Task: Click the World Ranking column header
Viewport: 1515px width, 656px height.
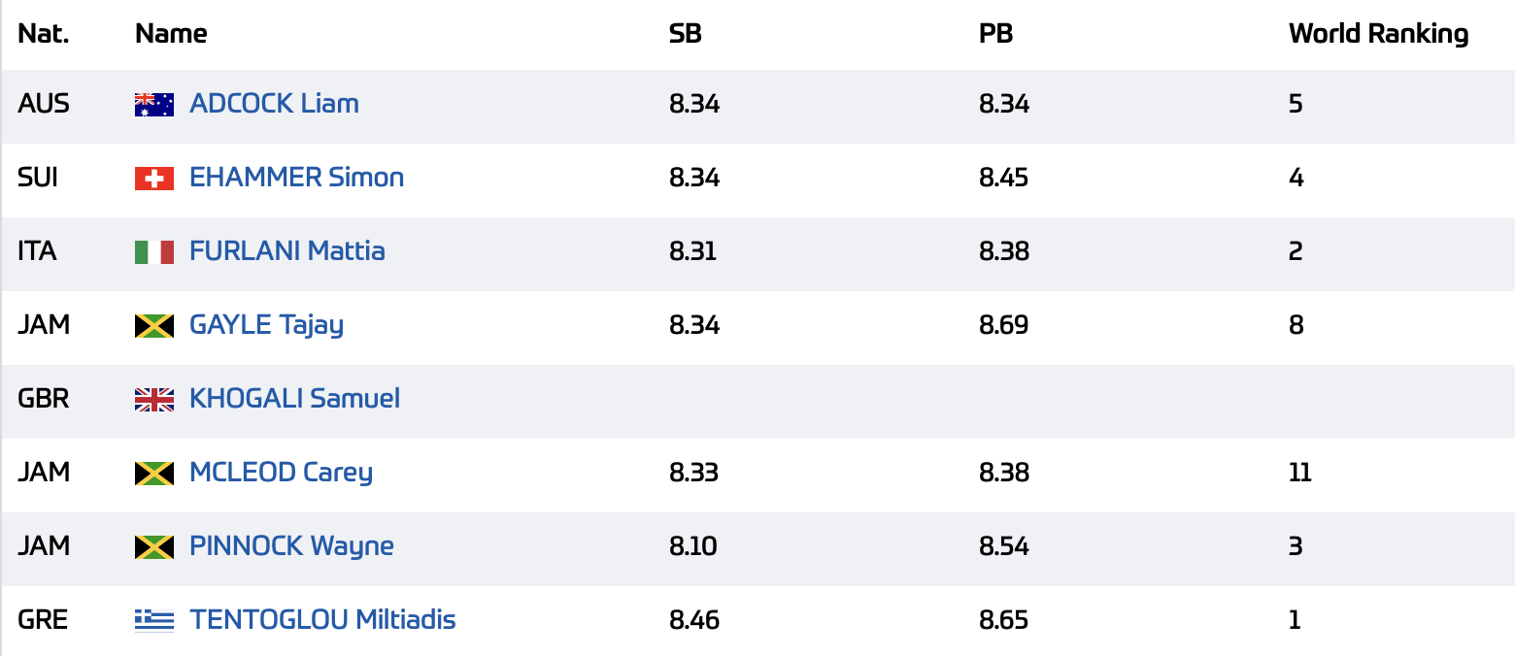Action: click(1378, 34)
